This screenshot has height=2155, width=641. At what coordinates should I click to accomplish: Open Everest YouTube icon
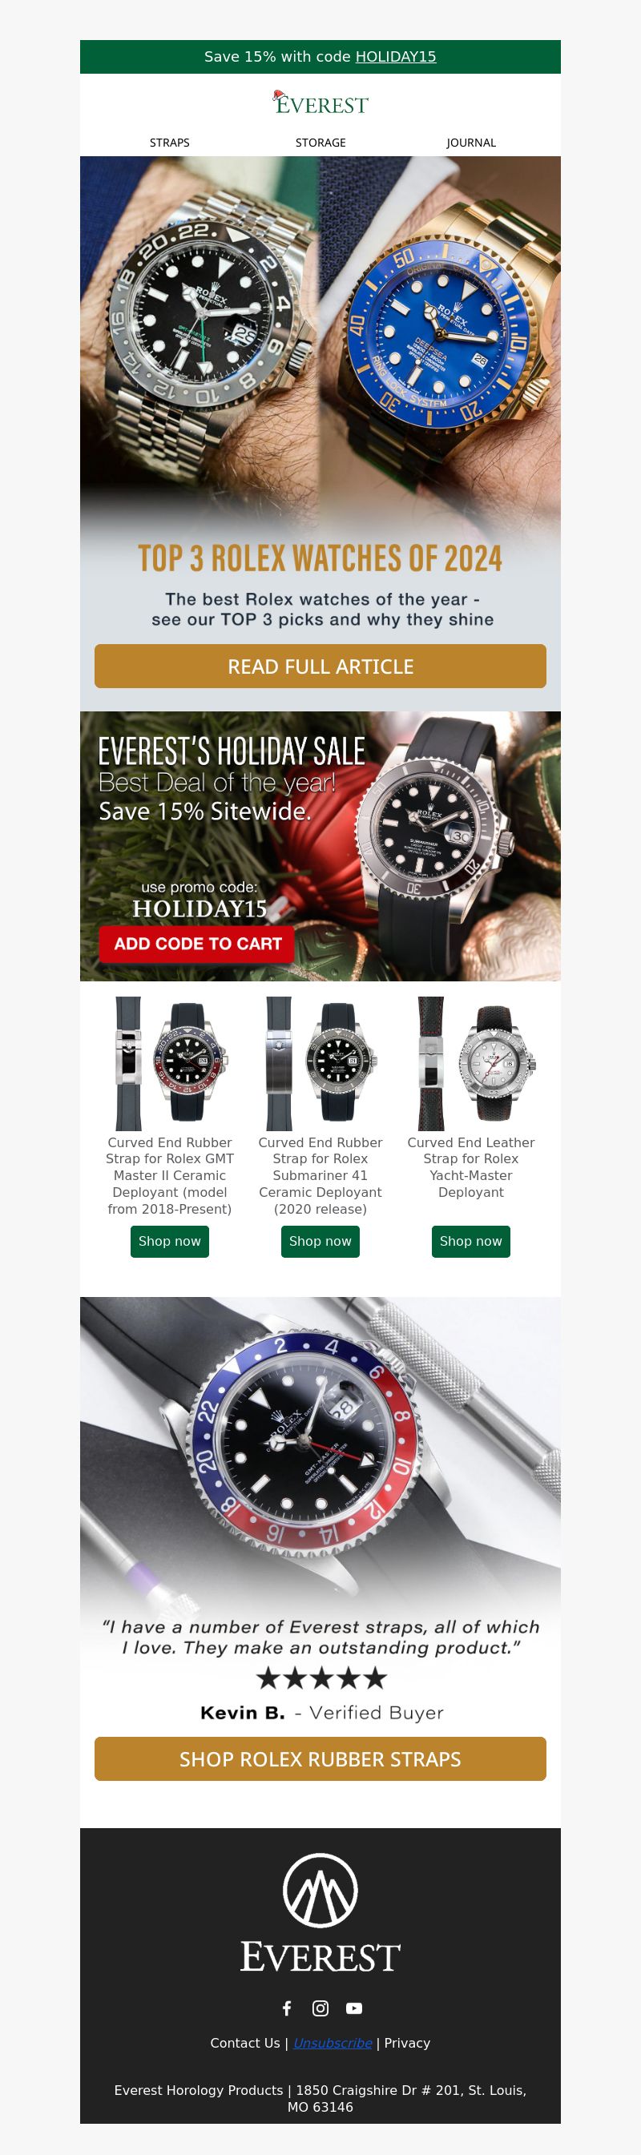[x=354, y=2008]
